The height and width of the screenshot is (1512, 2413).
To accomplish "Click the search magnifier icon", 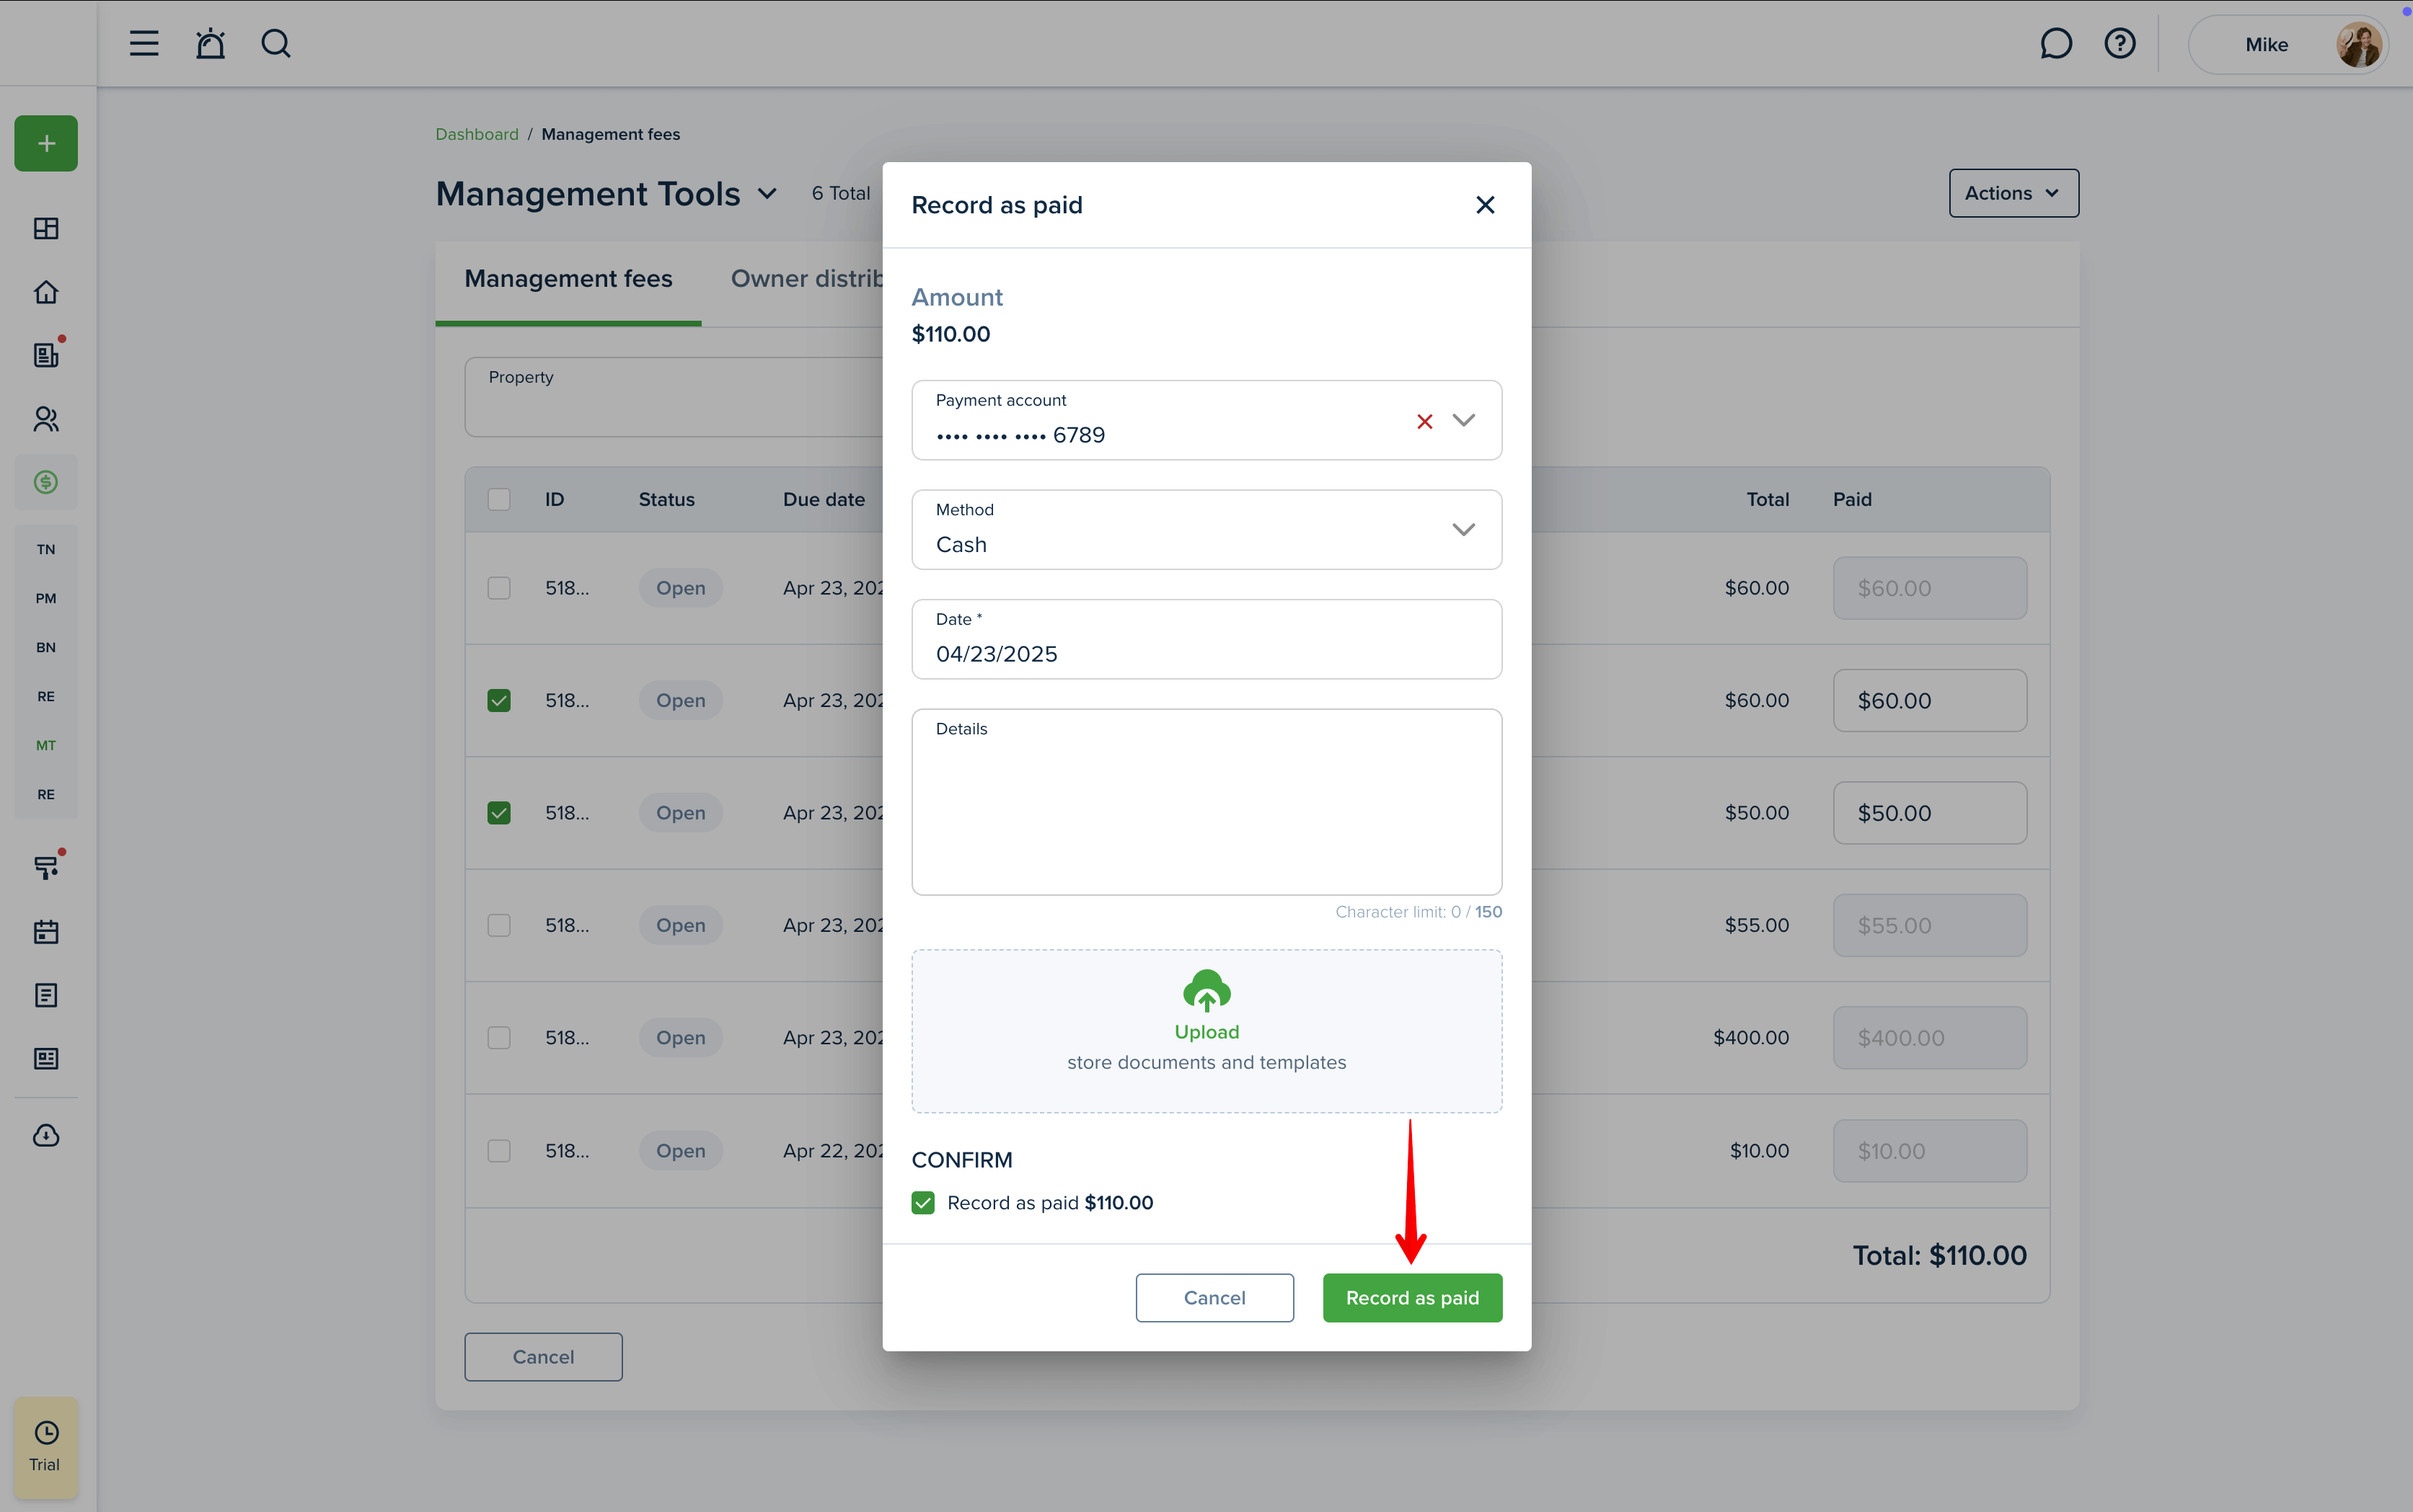I will click(x=276, y=43).
